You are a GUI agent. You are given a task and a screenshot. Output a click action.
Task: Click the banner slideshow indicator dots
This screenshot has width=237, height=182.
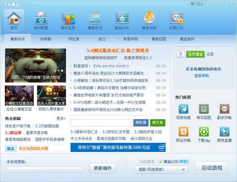coord(59,71)
